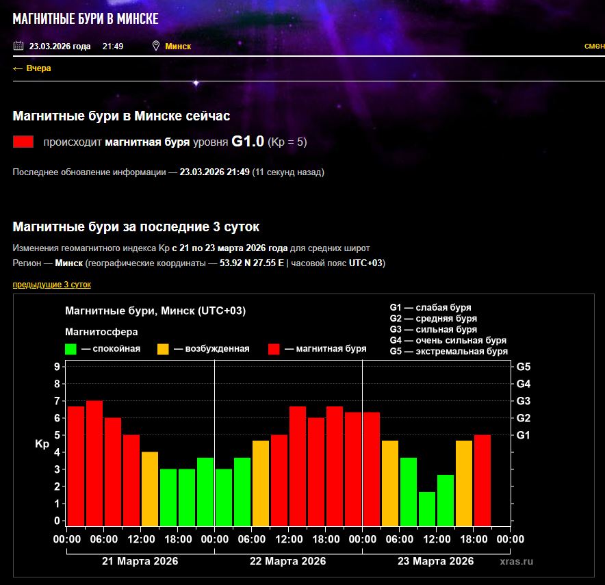
Task: Click the 23.03.2026 года date text
Action: (x=60, y=47)
